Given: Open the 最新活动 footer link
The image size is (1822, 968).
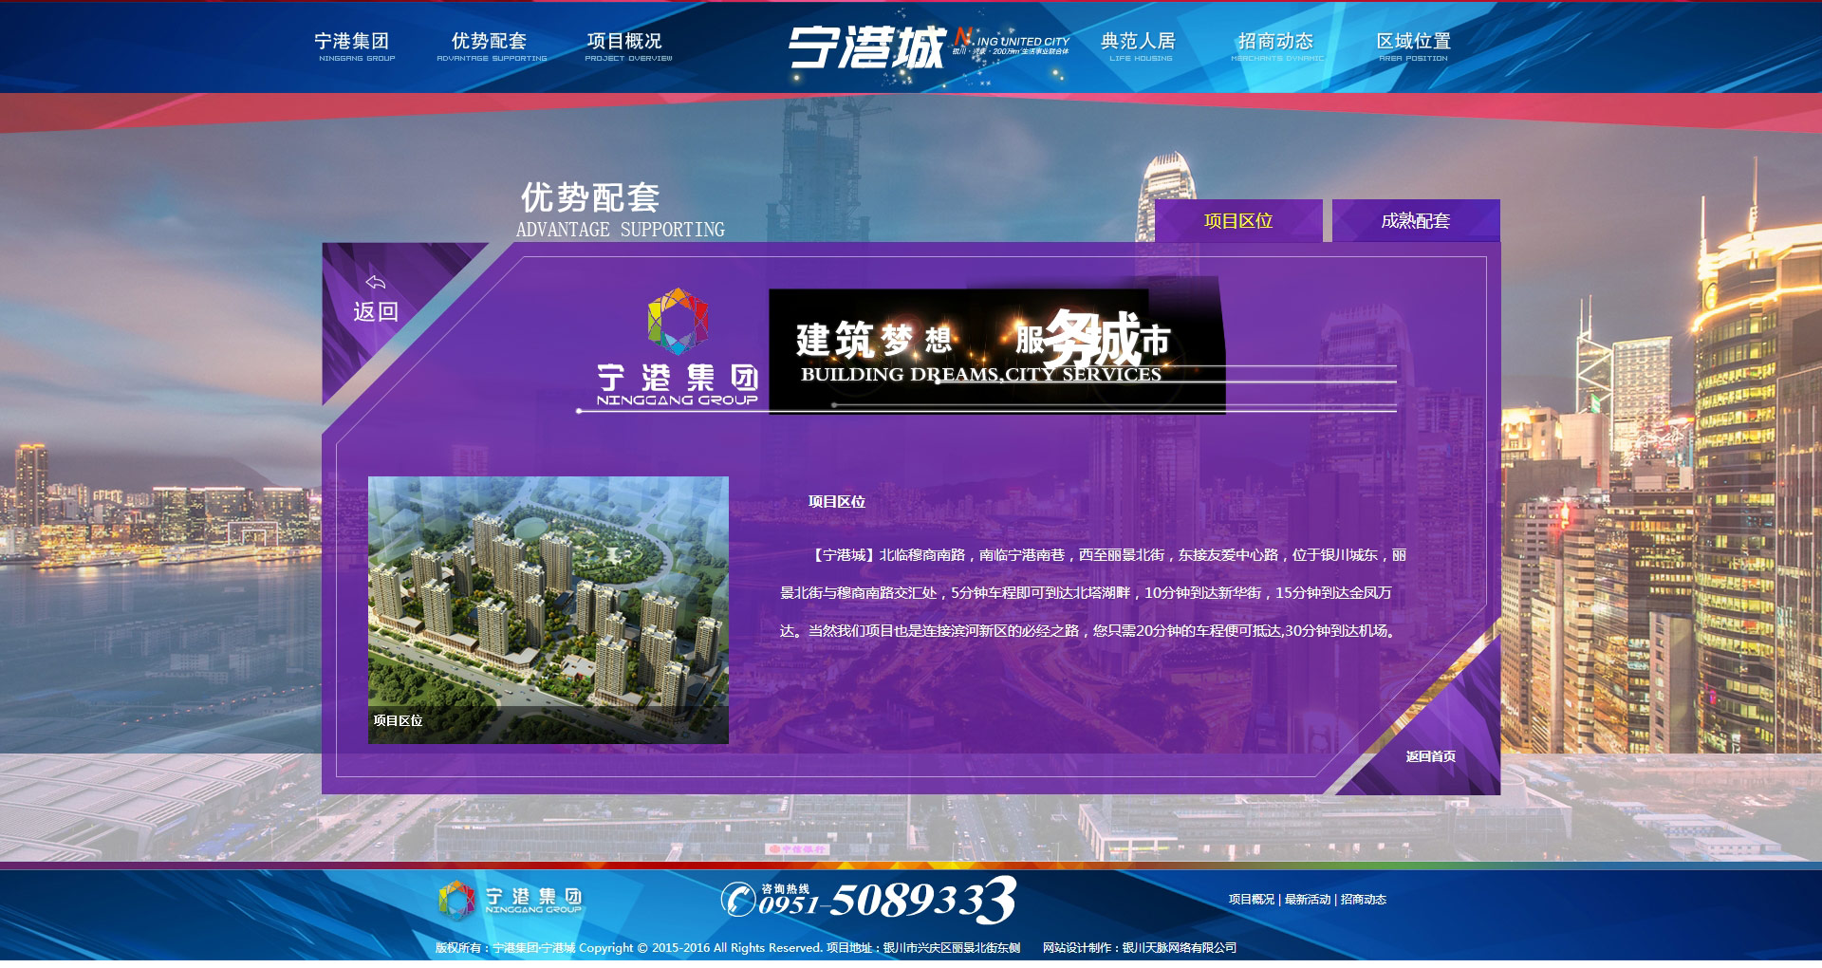Looking at the screenshot, I should pyautogui.click(x=1307, y=900).
